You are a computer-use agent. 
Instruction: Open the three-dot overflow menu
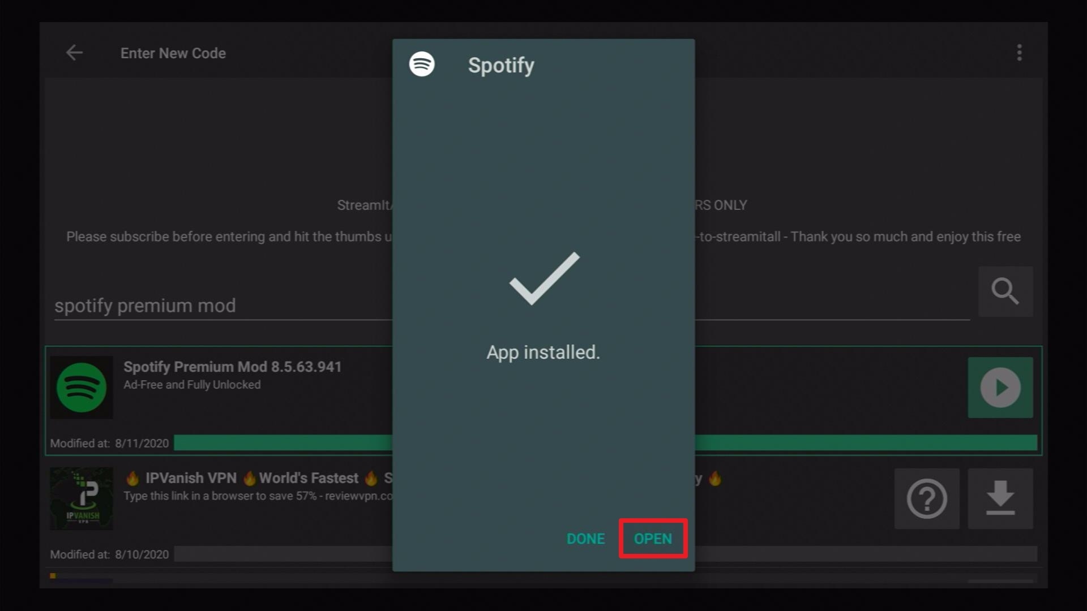[x=1019, y=53]
